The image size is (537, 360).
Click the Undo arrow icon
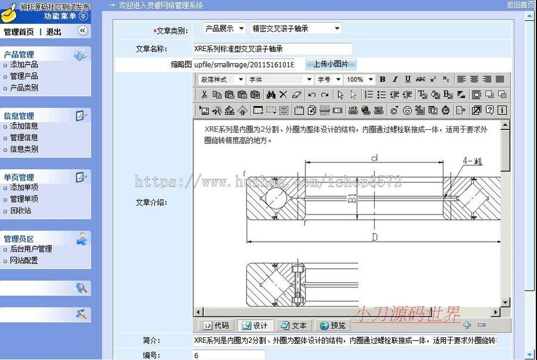(311, 94)
